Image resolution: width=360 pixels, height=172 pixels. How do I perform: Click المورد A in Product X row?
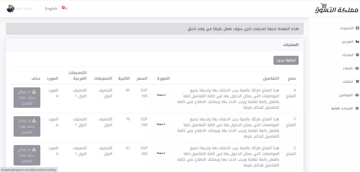(x=54, y=93)
